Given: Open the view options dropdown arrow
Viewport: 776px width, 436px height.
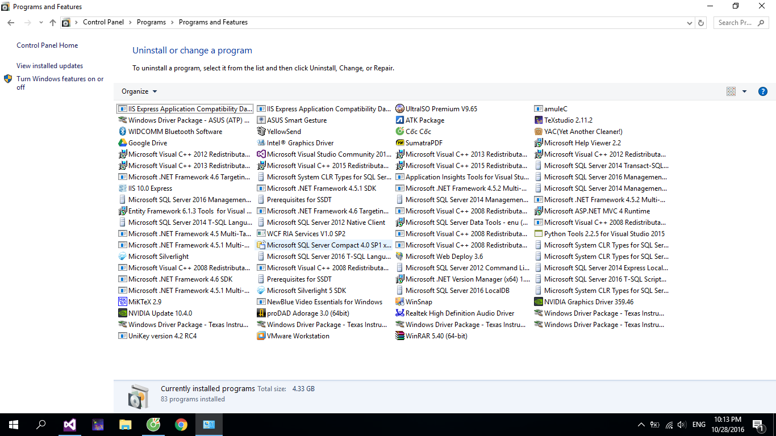Looking at the screenshot, I should pos(744,91).
